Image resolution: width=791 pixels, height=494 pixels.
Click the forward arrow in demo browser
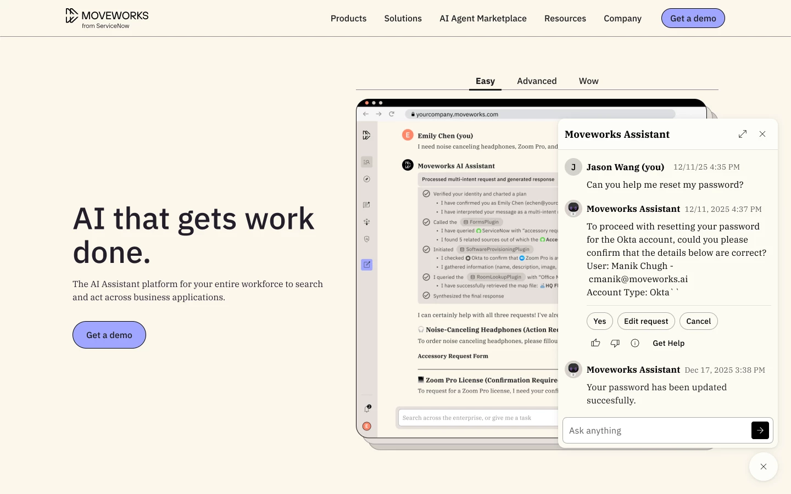point(378,114)
